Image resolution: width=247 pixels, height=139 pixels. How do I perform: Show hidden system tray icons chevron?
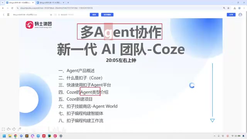coord(215,136)
